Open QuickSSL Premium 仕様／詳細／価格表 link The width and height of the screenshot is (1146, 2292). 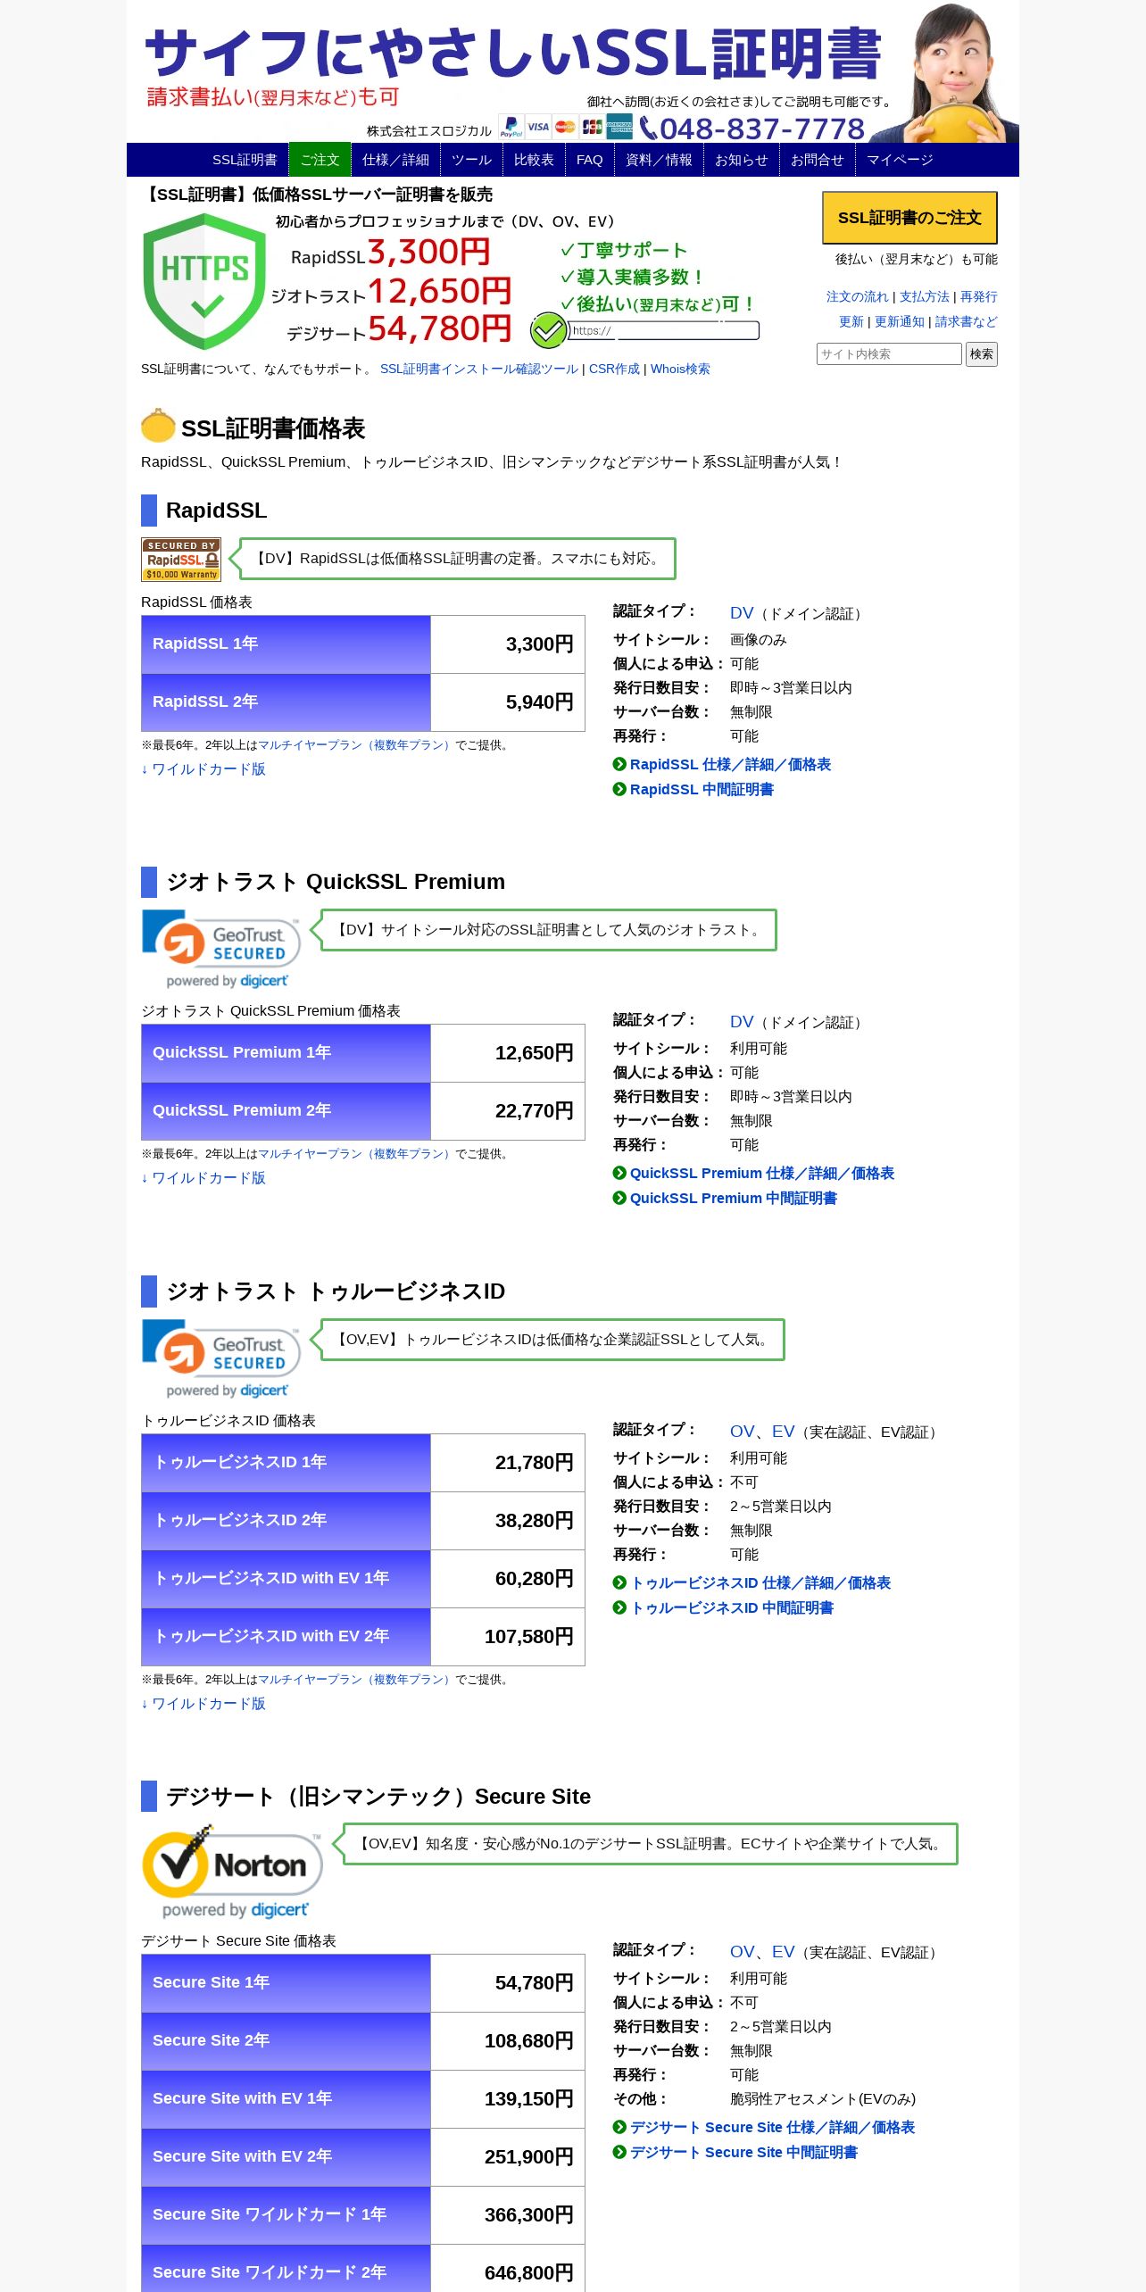click(x=762, y=1174)
